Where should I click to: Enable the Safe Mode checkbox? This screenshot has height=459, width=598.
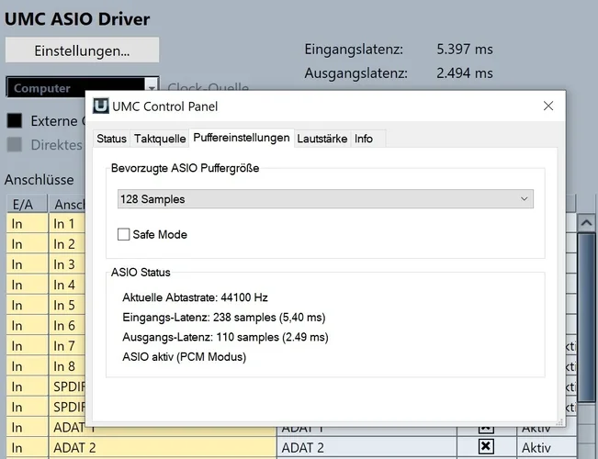(x=124, y=234)
